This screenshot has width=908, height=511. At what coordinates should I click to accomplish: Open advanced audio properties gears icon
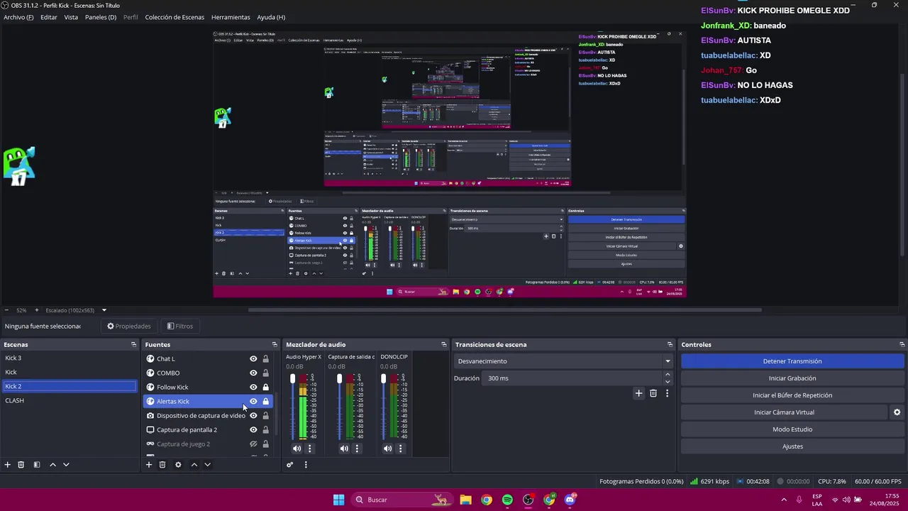(290, 465)
